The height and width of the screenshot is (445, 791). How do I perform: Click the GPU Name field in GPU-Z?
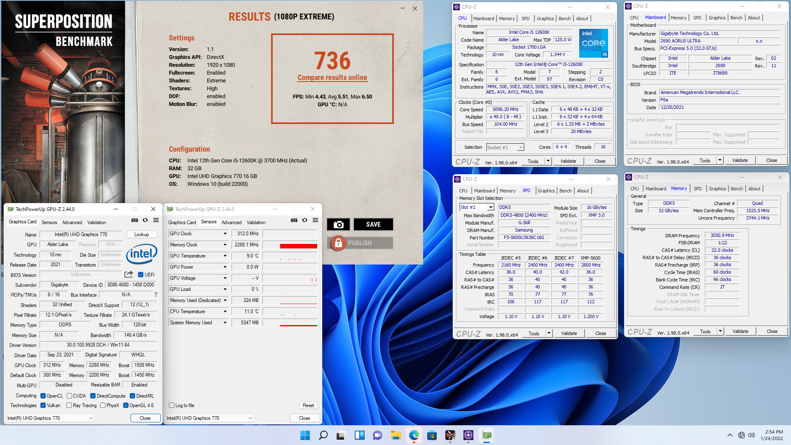click(81, 234)
